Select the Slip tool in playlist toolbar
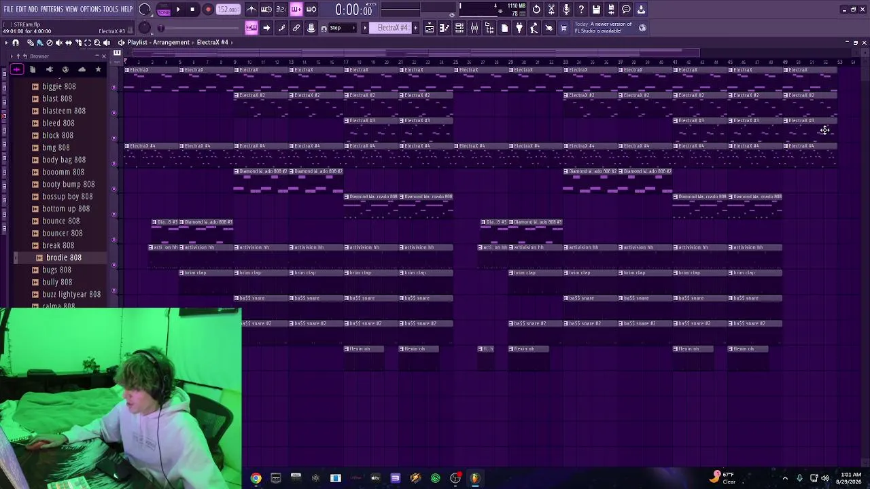The height and width of the screenshot is (489, 870). coord(68,43)
